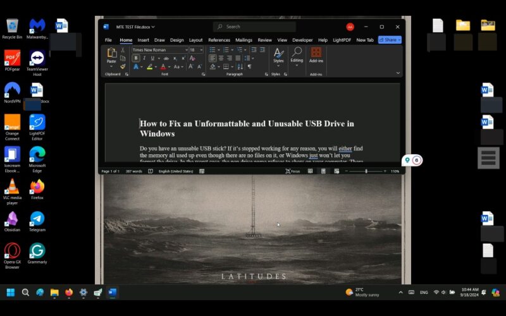The image size is (506, 316).
Task: Open the font size dropdown
Action: click(x=201, y=50)
